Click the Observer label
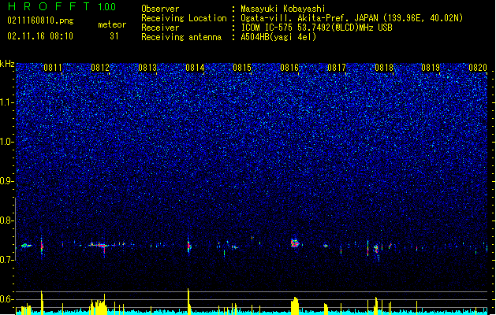The image size is (496, 315). pos(160,9)
